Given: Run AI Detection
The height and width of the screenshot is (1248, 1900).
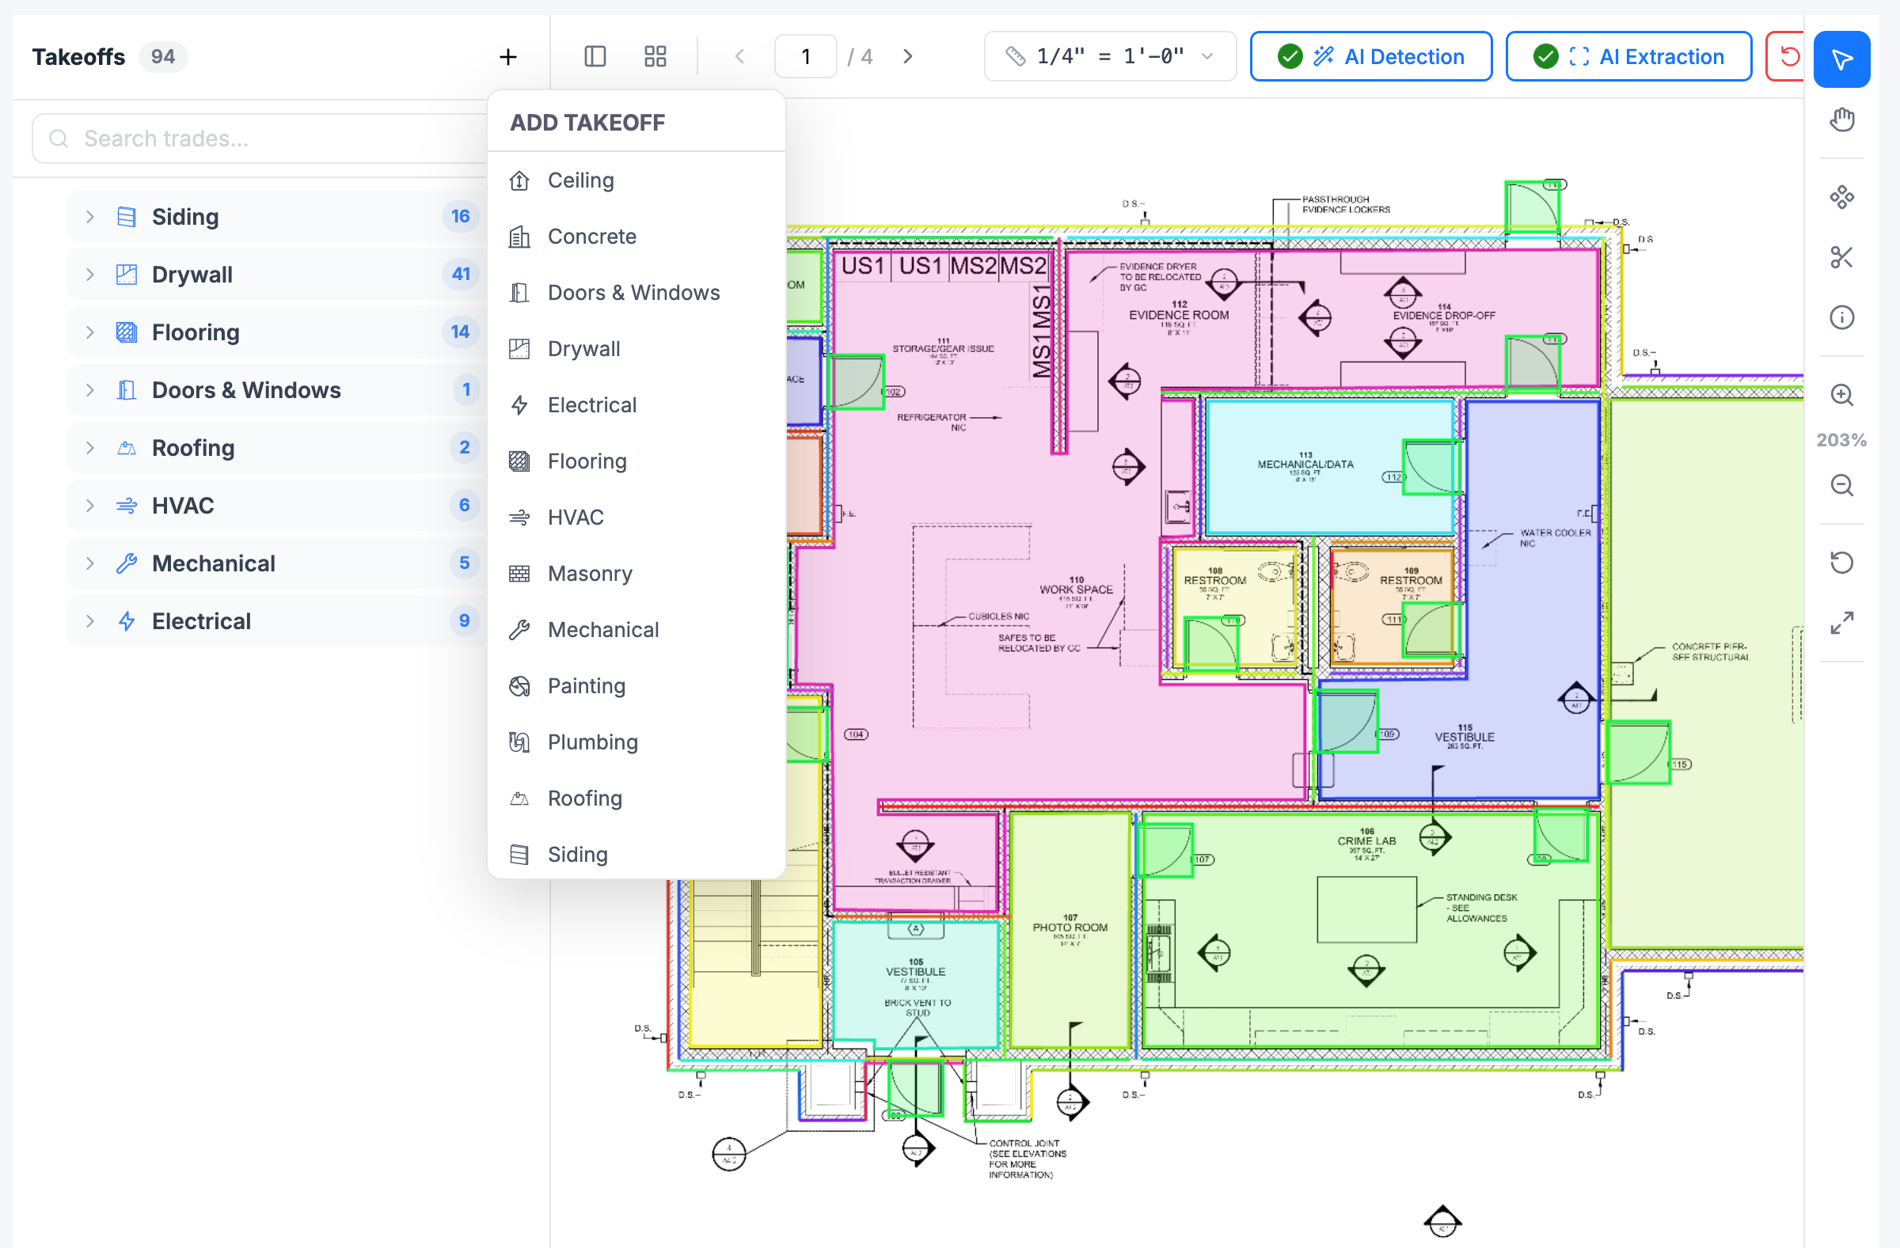Looking at the screenshot, I should click(1370, 57).
